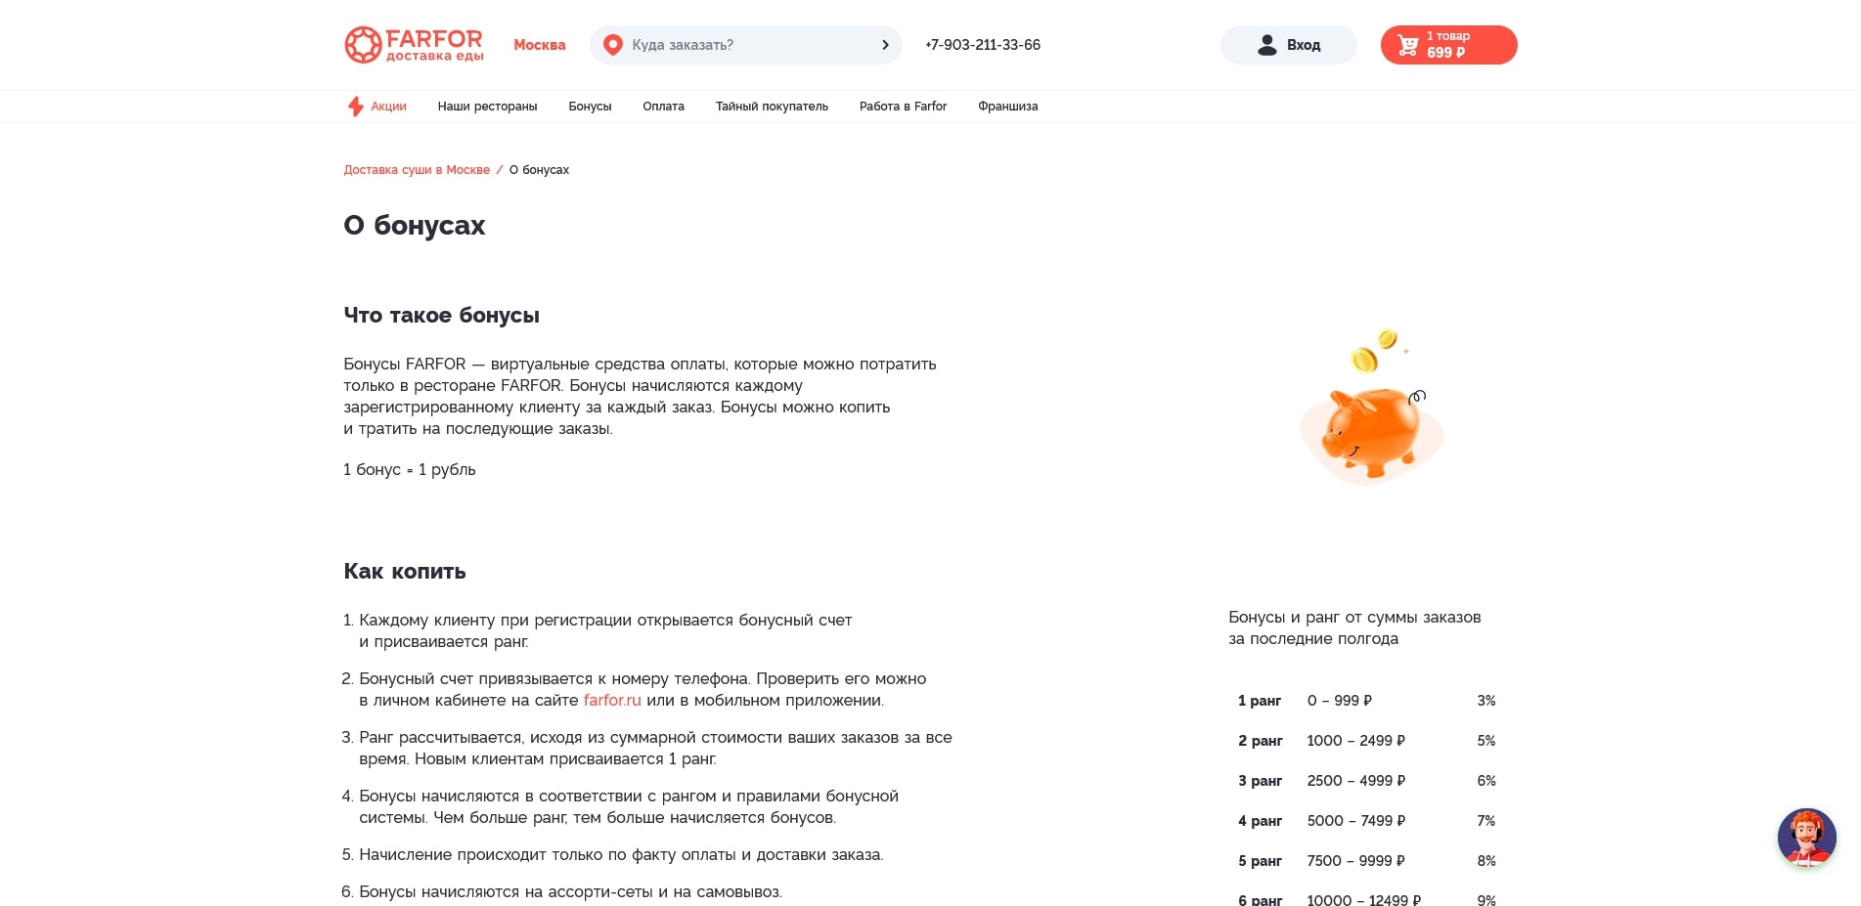
Task: Click the FARFOR logo icon
Action: click(363, 44)
